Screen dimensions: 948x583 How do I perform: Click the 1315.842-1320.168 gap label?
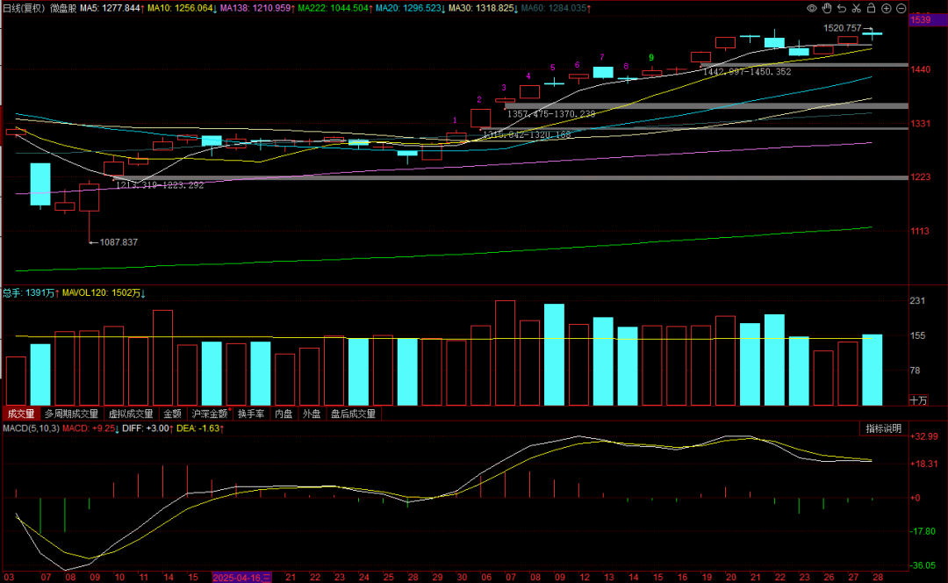tap(527, 134)
